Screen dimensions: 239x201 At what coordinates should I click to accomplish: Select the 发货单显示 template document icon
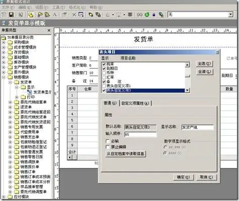(x=30, y=92)
